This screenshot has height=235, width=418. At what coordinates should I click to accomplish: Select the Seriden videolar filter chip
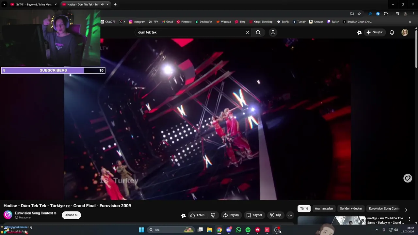point(351,209)
